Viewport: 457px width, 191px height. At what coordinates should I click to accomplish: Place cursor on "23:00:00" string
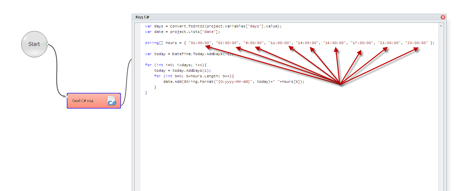(417, 43)
